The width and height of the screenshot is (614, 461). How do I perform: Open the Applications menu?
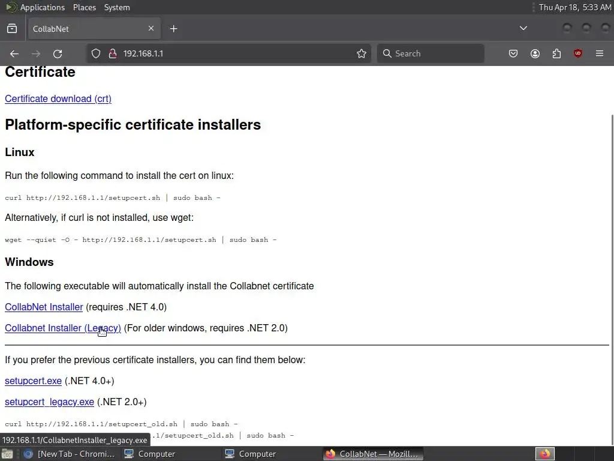tap(43, 7)
